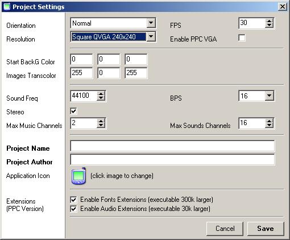Open the BPS dropdown
Image resolution: width=290 pixels, height=240 pixels.
270,96
